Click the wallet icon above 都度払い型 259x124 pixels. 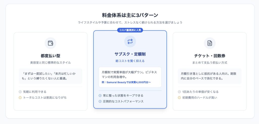[x=50, y=43]
